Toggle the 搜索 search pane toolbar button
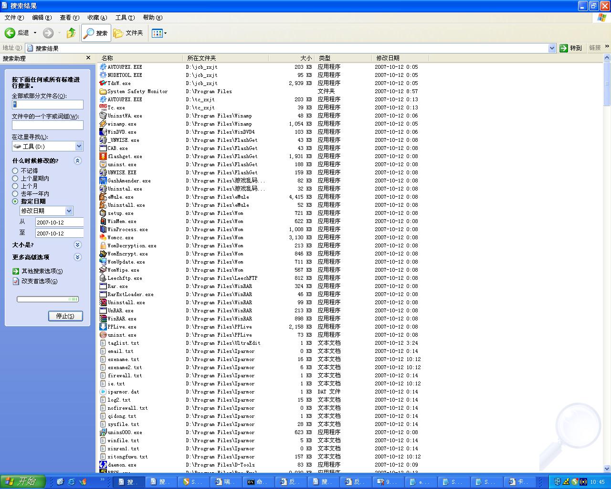The height and width of the screenshot is (489, 611). coord(96,33)
